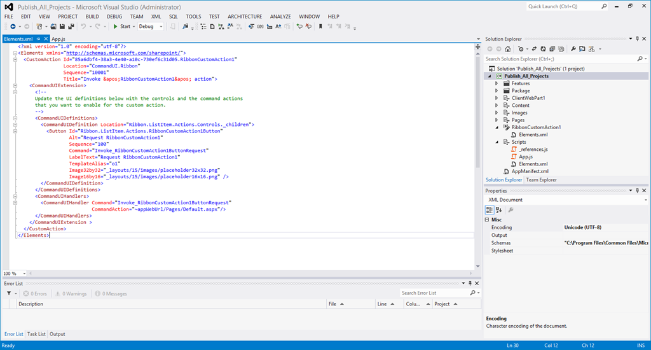Switch to the Task List tab
Screen dimensions: 651x350
pos(36,334)
